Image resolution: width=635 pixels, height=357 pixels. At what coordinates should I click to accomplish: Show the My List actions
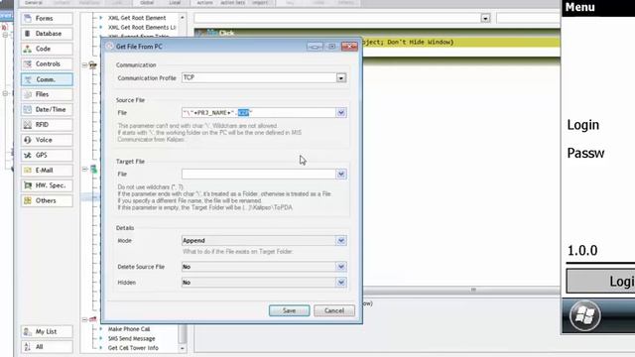pyautogui.click(x=47, y=332)
